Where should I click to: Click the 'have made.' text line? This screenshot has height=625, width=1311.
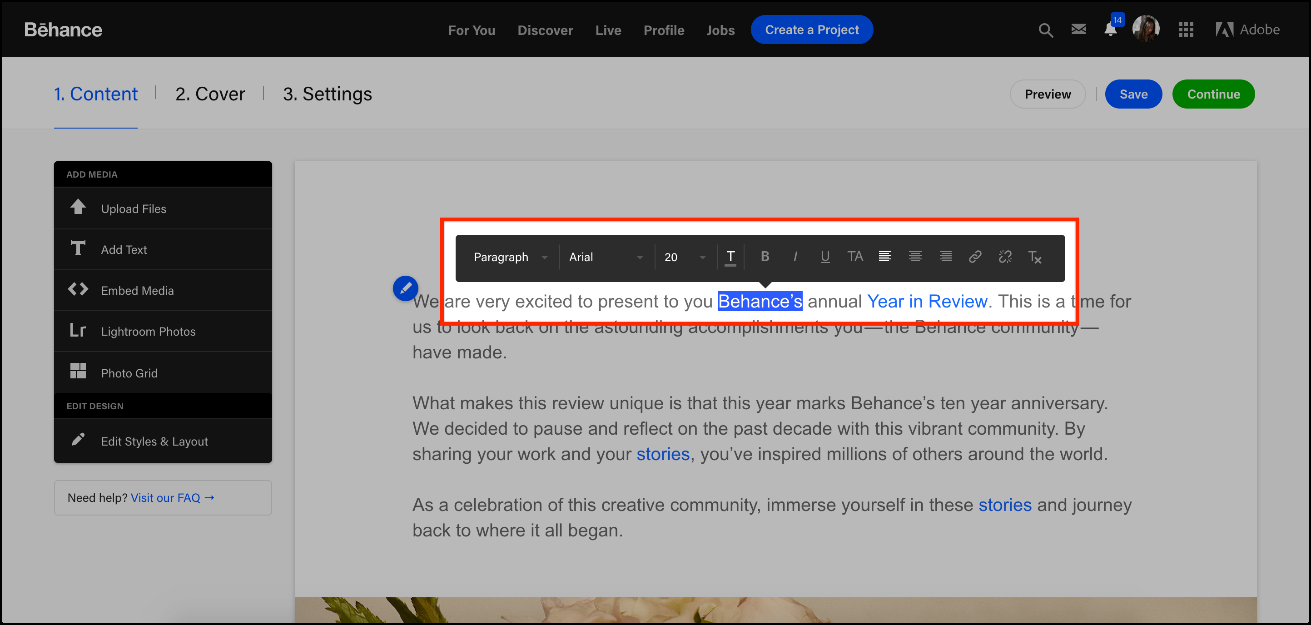click(459, 352)
